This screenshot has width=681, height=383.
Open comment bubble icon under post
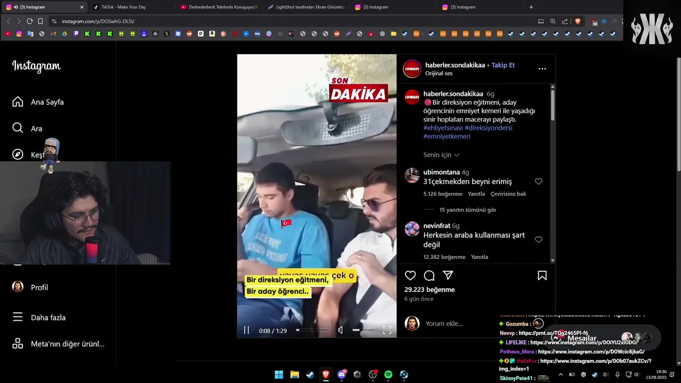pos(429,276)
